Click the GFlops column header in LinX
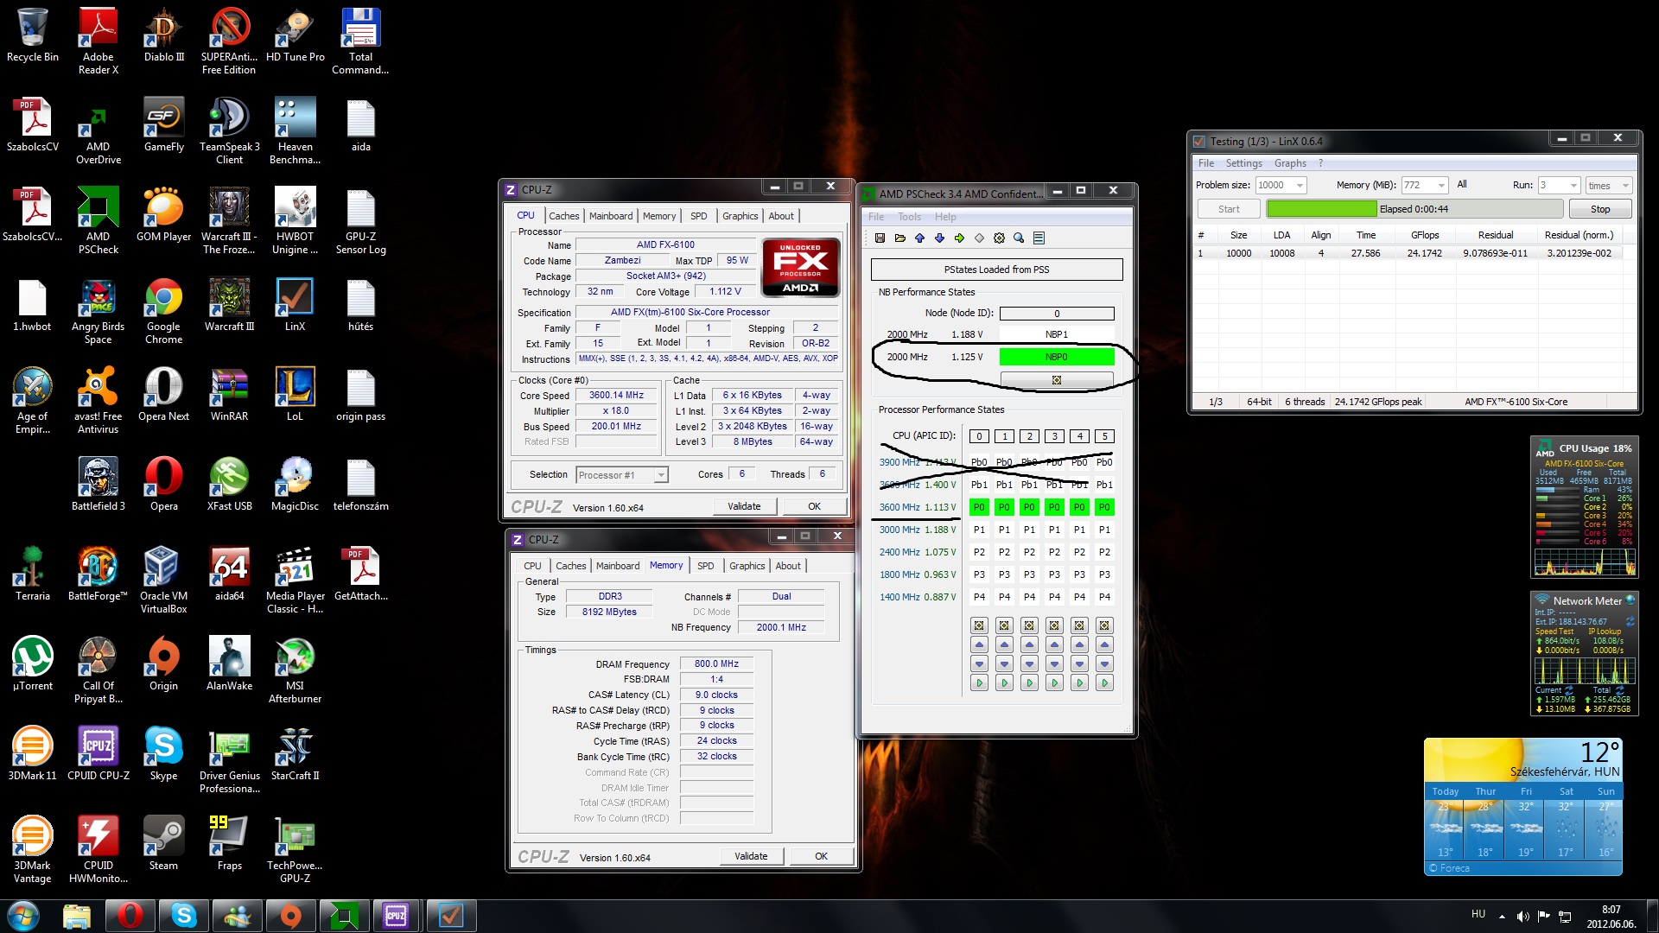1659x933 pixels. click(1425, 235)
